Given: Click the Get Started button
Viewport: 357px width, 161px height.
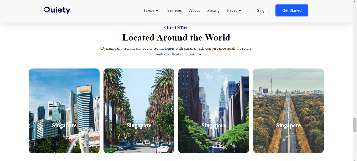Looking at the screenshot, I should [292, 10].
